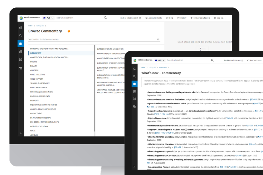Viewport: 263px width, 175px height.
Task: Open Favourites & Folders in the top bar
Action: coord(200,17)
